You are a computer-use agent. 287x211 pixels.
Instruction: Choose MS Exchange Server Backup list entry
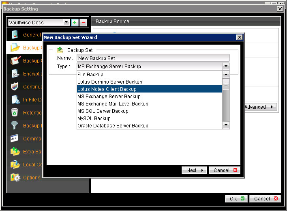point(149,96)
